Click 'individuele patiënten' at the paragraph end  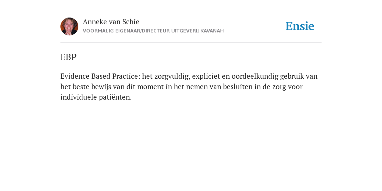coord(96,97)
